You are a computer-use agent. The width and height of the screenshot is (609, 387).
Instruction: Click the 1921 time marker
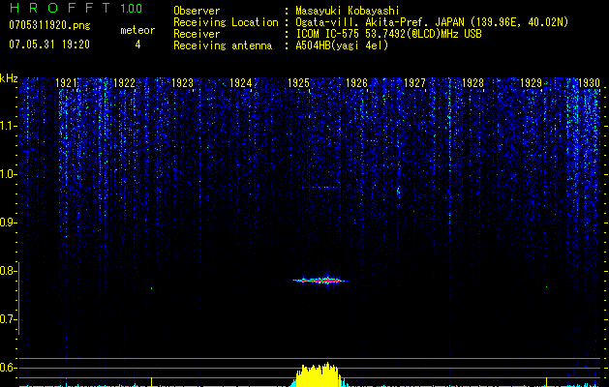pyautogui.click(x=66, y=82)
